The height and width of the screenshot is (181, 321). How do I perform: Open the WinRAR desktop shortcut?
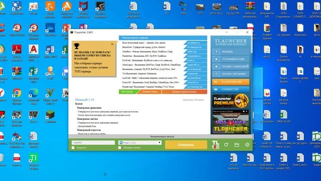click(x=17, y=73)
